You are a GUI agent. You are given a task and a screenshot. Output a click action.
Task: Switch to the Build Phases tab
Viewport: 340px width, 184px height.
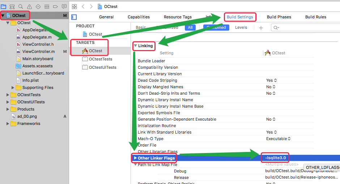point(279,17)
